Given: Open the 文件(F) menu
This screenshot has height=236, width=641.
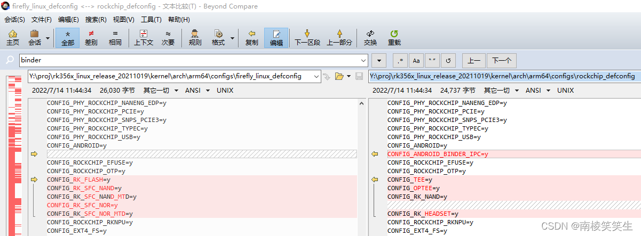Looking at the screenshot, I should tap(42, 20).
